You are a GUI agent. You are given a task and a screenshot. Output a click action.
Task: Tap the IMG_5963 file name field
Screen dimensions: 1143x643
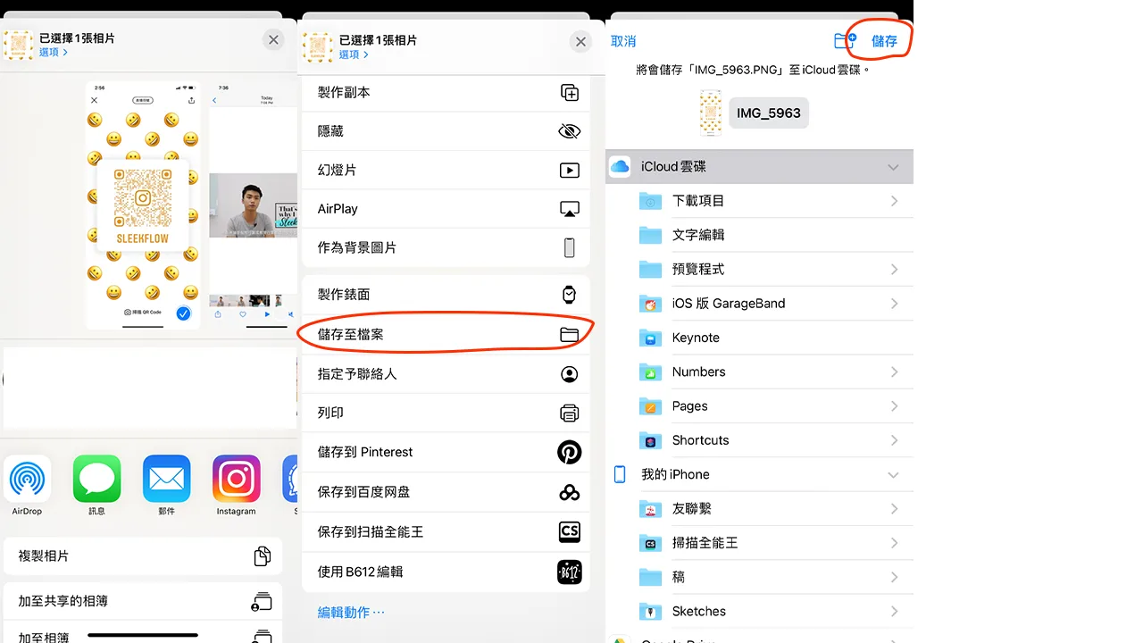click(x=769, y=113)
